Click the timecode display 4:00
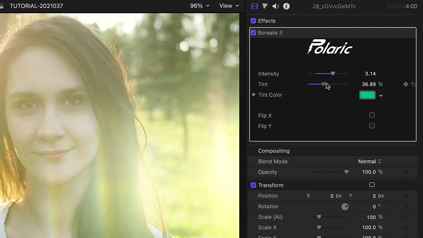The width and height of the screenshot is (423, 238). [401, 6]
